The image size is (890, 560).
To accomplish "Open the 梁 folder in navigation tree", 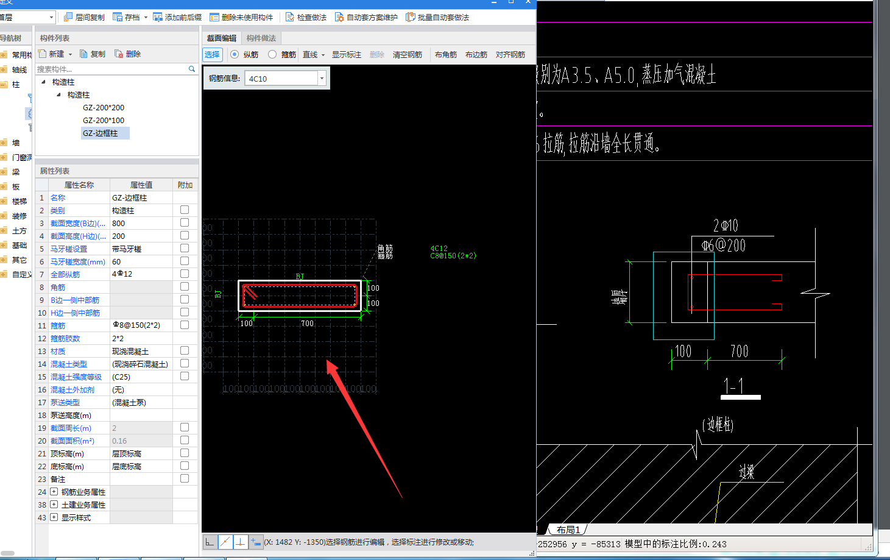I will (x=4, y=172).
